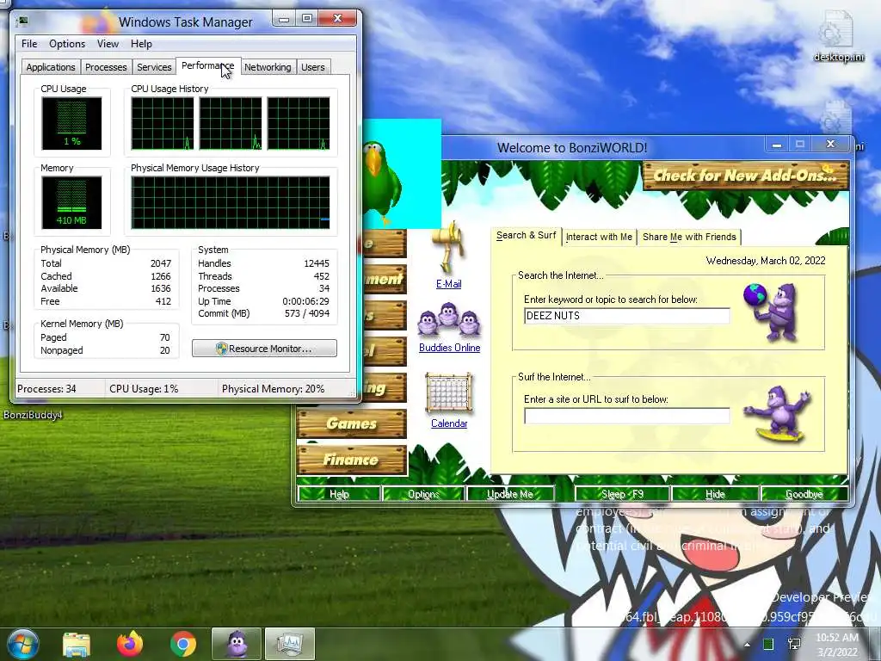Screen dimensions: 881x661
Task: Open the View menu in Task Manager
Action: click(x=108, y=44)
